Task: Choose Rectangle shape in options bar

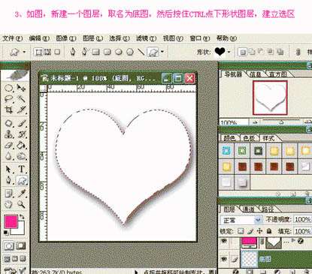Action: [96, 52]
